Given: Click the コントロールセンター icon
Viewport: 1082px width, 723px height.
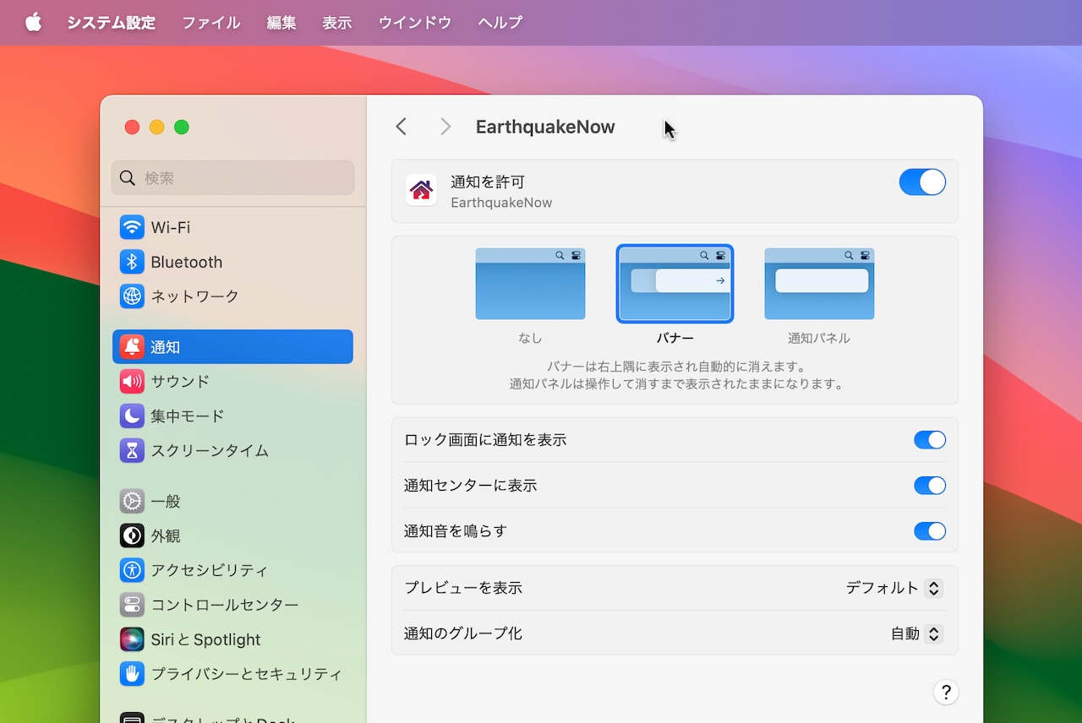Looking at the screenshot, I should (132, 606).
